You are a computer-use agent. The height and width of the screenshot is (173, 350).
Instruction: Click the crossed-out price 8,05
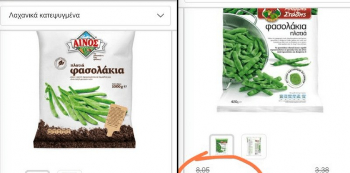[203, 170]
